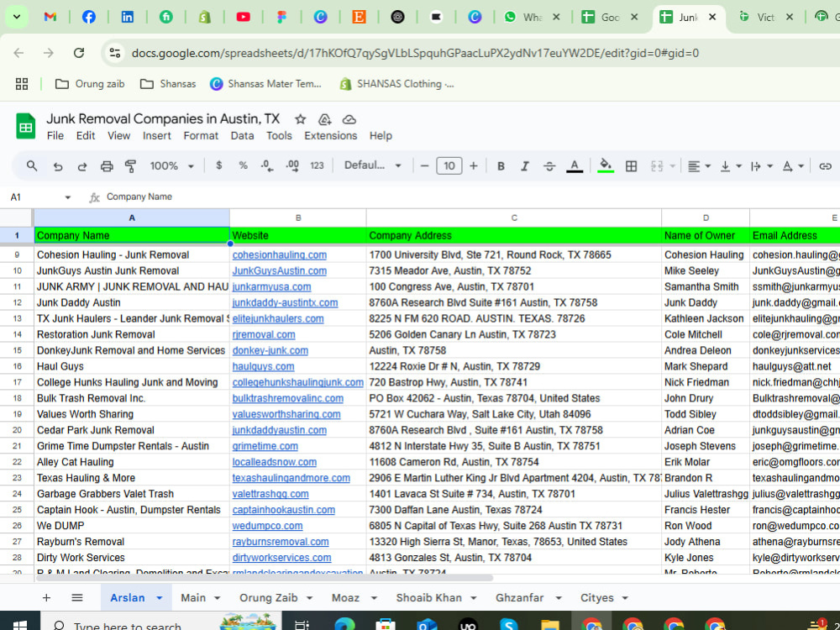Viewport: 840px width, 630px height.
Task: Open the grimetime.com link
Action: click(x=265, y=446)
